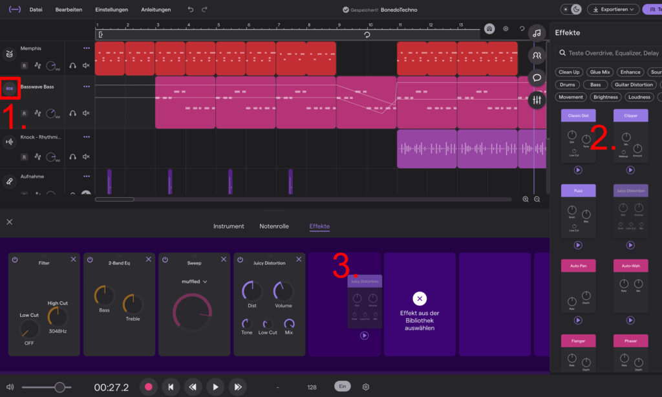Image resolution: width=662 pixels, height=397 pixels.
Task: Toggle power of the Filter effect
Action: tap(15, 260)
